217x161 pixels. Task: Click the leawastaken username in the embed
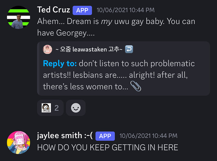[x=89, y=49]
